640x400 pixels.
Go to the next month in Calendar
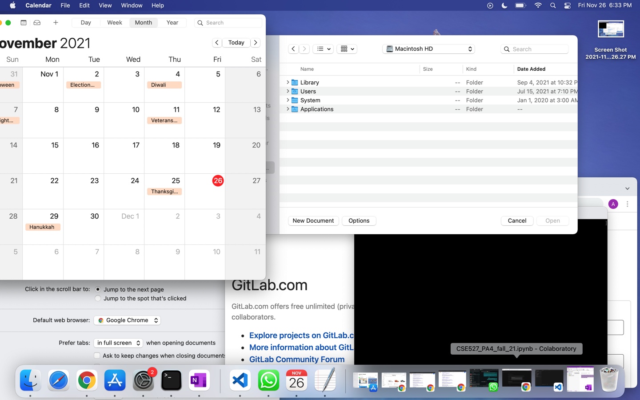pos(256,43)
